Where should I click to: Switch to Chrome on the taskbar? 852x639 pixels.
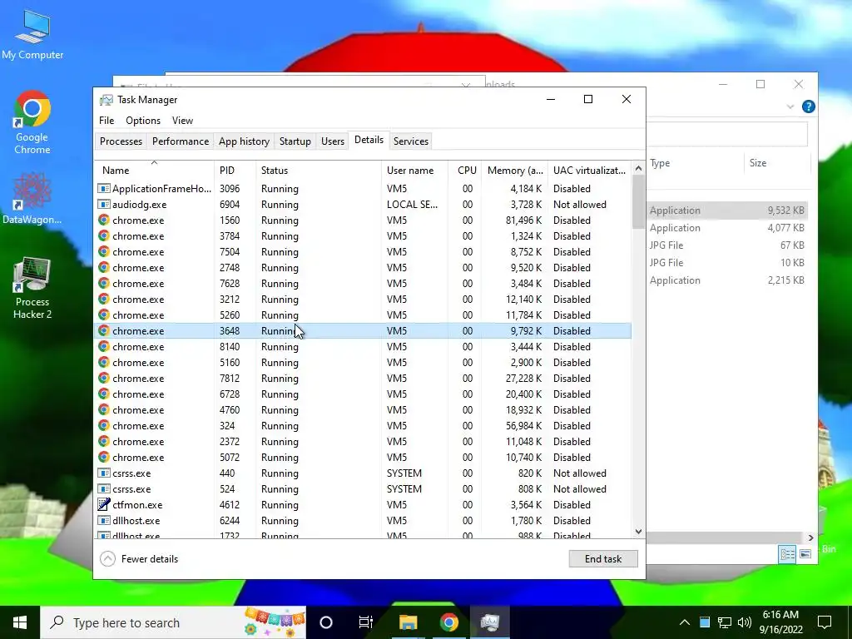[x=448, y=622]
